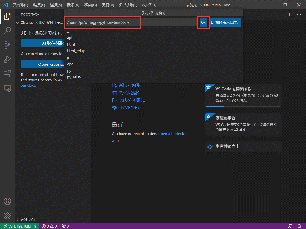306x229 pixels.
Task: Click the フォルダーを開く button in Explorer sidebar
Action: click(42, 43)
